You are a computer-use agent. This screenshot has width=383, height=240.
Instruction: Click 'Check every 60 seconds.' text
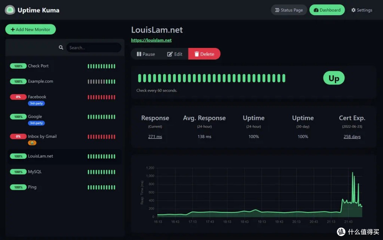pyautogui.click(x=157, y=91)
